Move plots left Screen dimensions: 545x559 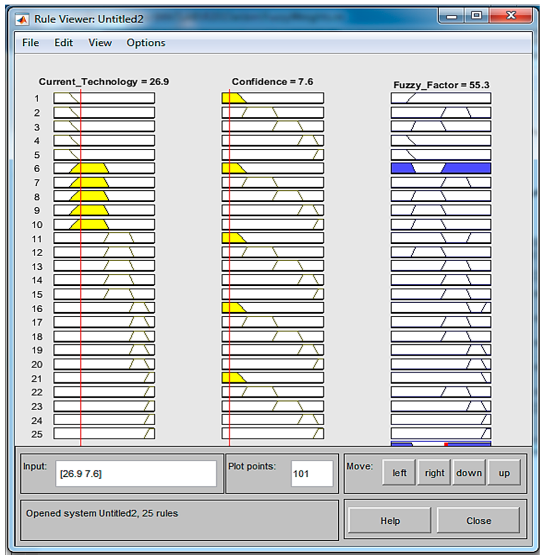(x=399, y=473)
